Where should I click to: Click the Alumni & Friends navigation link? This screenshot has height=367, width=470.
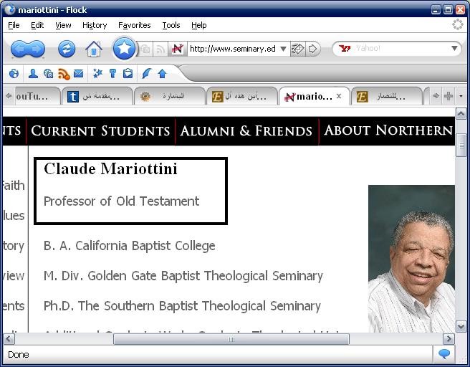pos(246,131)
